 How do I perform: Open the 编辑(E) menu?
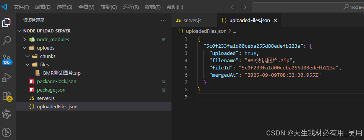point(43,7)
